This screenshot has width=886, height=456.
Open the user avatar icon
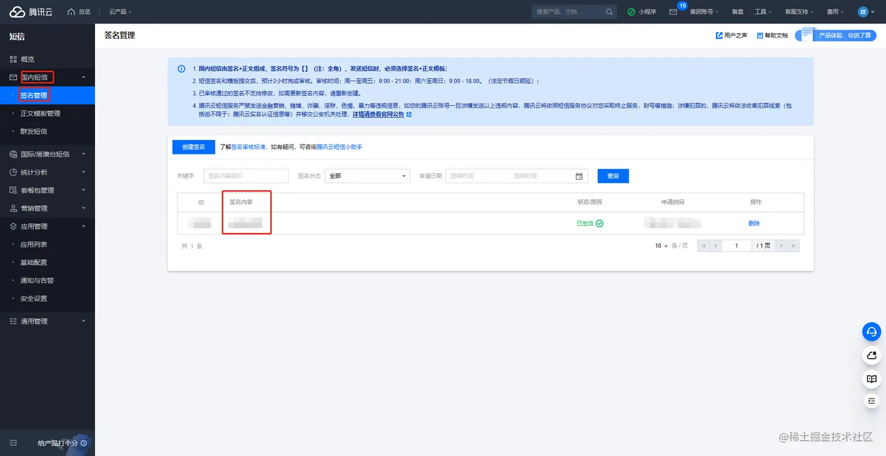click(863, 12)
